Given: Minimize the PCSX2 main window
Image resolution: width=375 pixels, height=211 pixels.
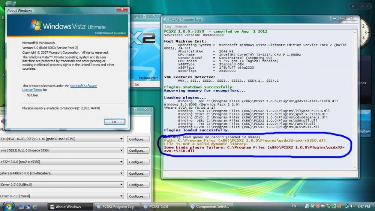Looking at the screenshot, I should tap(137, 17).
